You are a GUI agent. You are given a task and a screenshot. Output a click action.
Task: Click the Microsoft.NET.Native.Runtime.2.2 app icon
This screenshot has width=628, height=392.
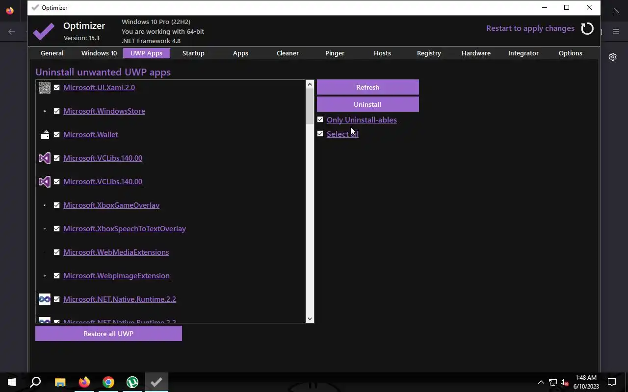45,299
